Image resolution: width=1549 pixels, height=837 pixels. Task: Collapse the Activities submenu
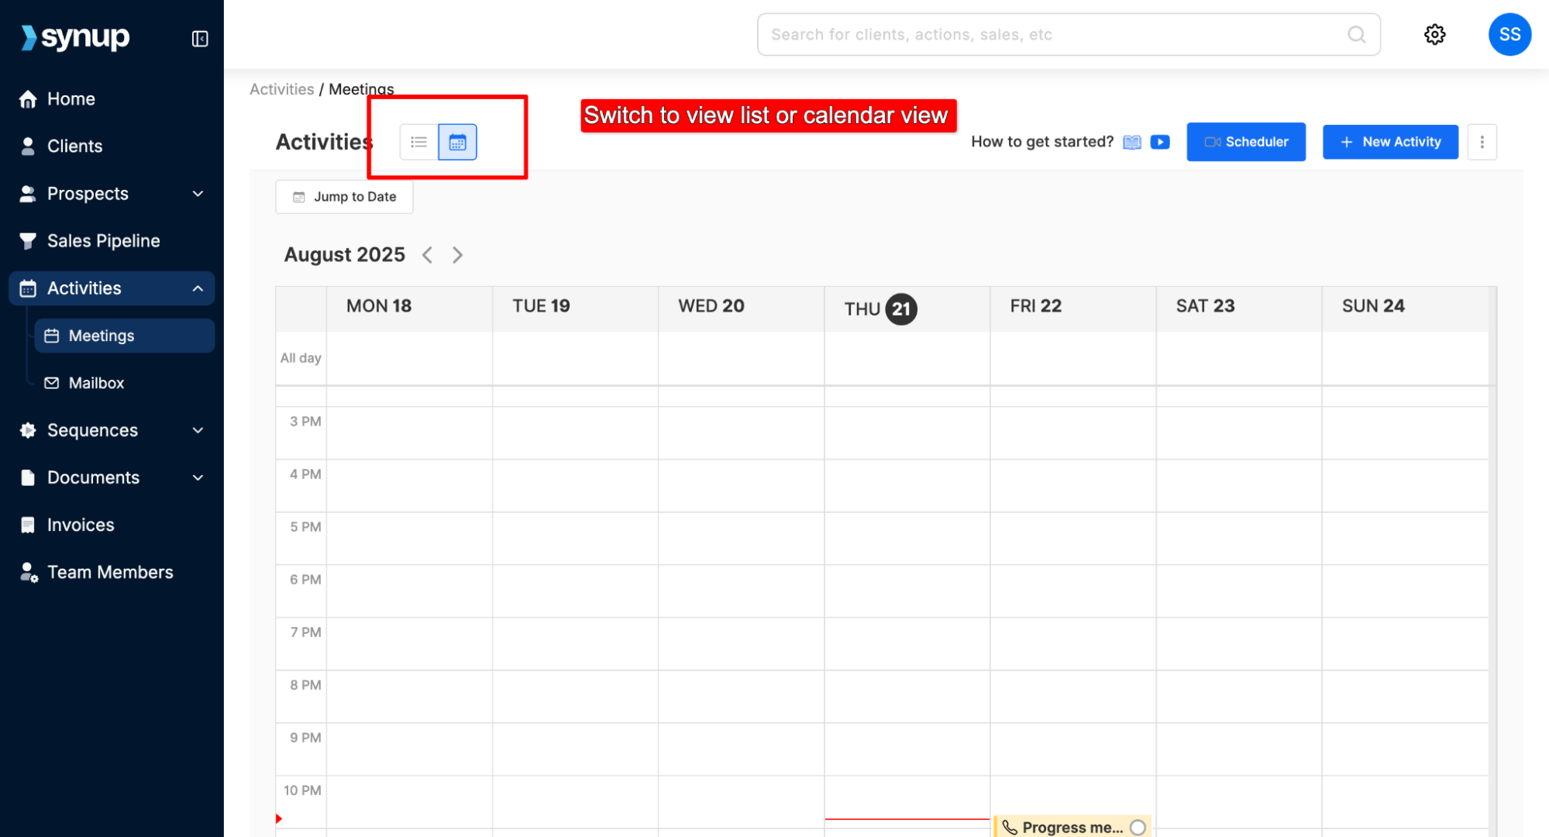198,288
